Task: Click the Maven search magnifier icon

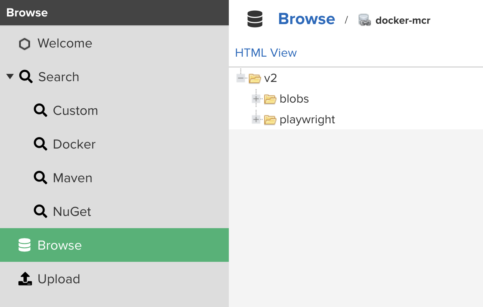Action: click(x=40, y=178)
